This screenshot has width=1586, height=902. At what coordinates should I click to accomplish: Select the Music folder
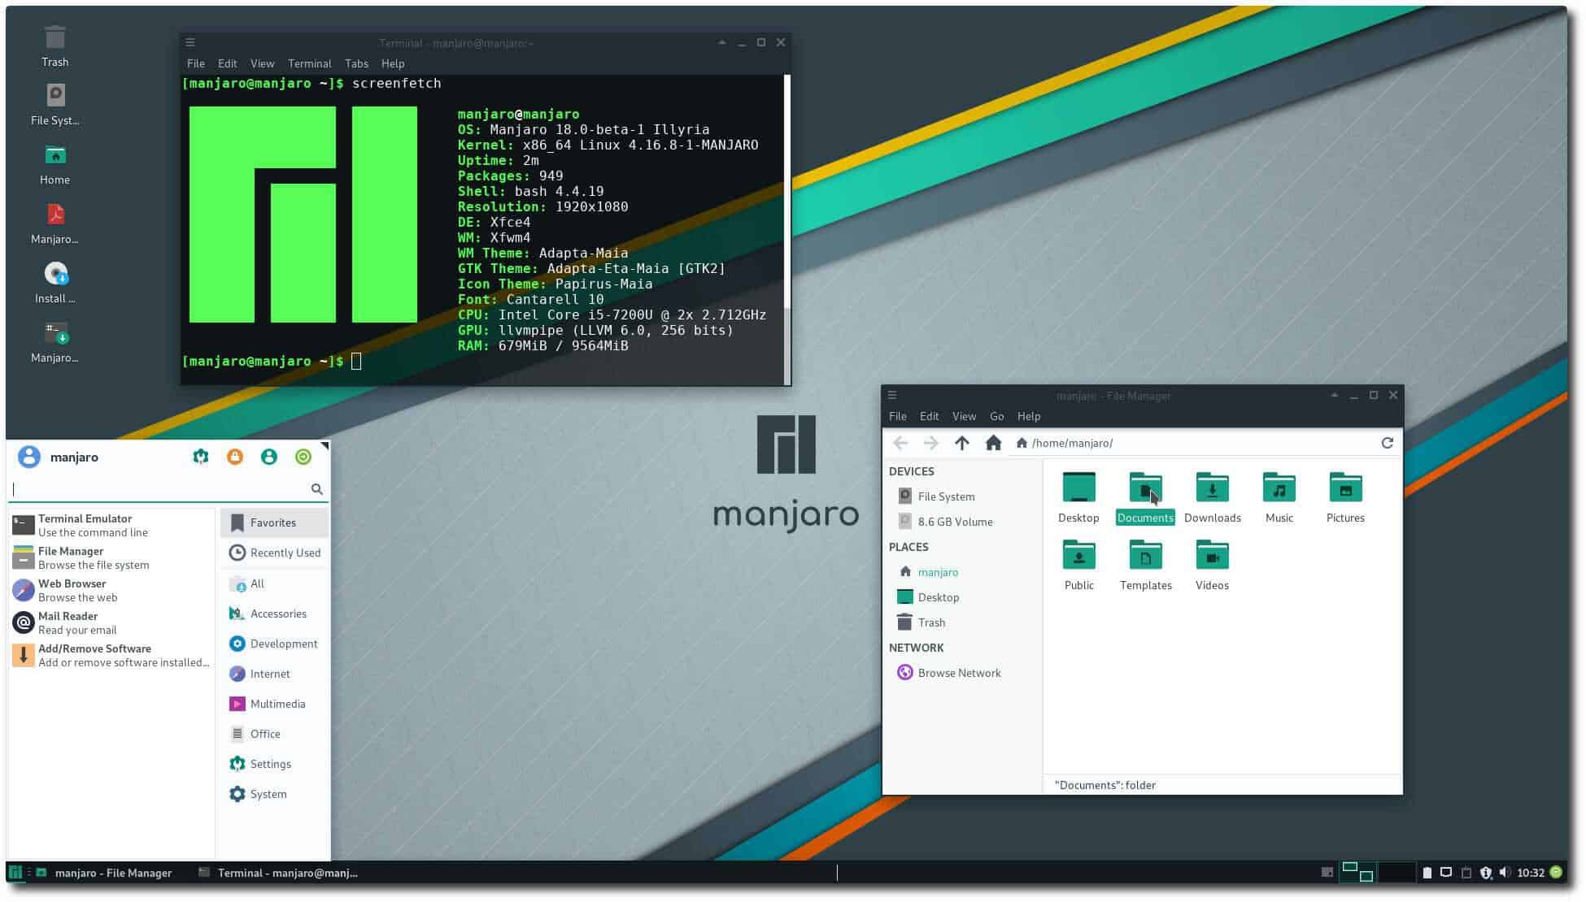(1279, 497)
